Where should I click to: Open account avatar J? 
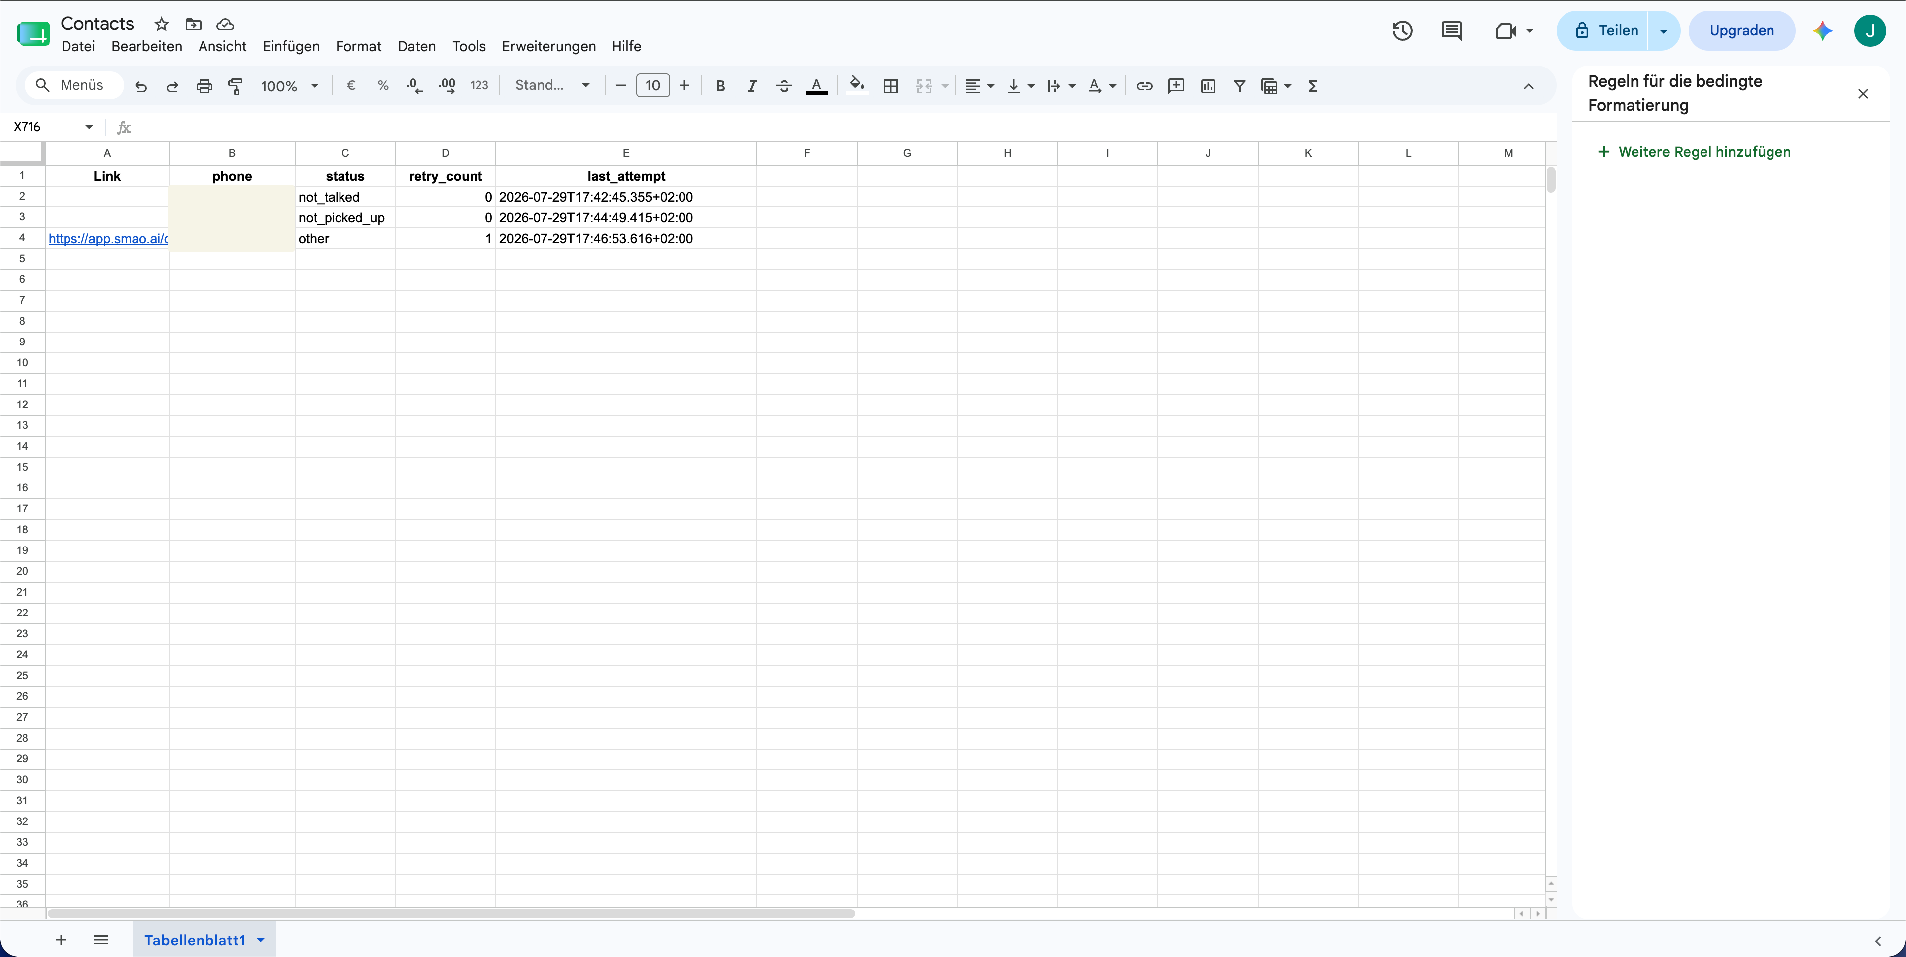point(1870,30)
